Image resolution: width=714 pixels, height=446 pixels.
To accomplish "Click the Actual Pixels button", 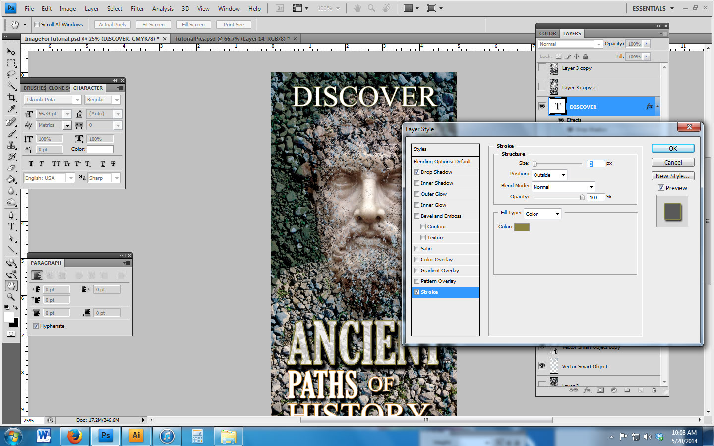I will [x=113, y=24].
